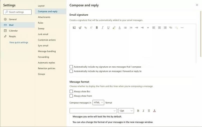The width and height of the screenshot is (202, 127).
Task: Click the View quick settings link
Action: tap(19, 43)
